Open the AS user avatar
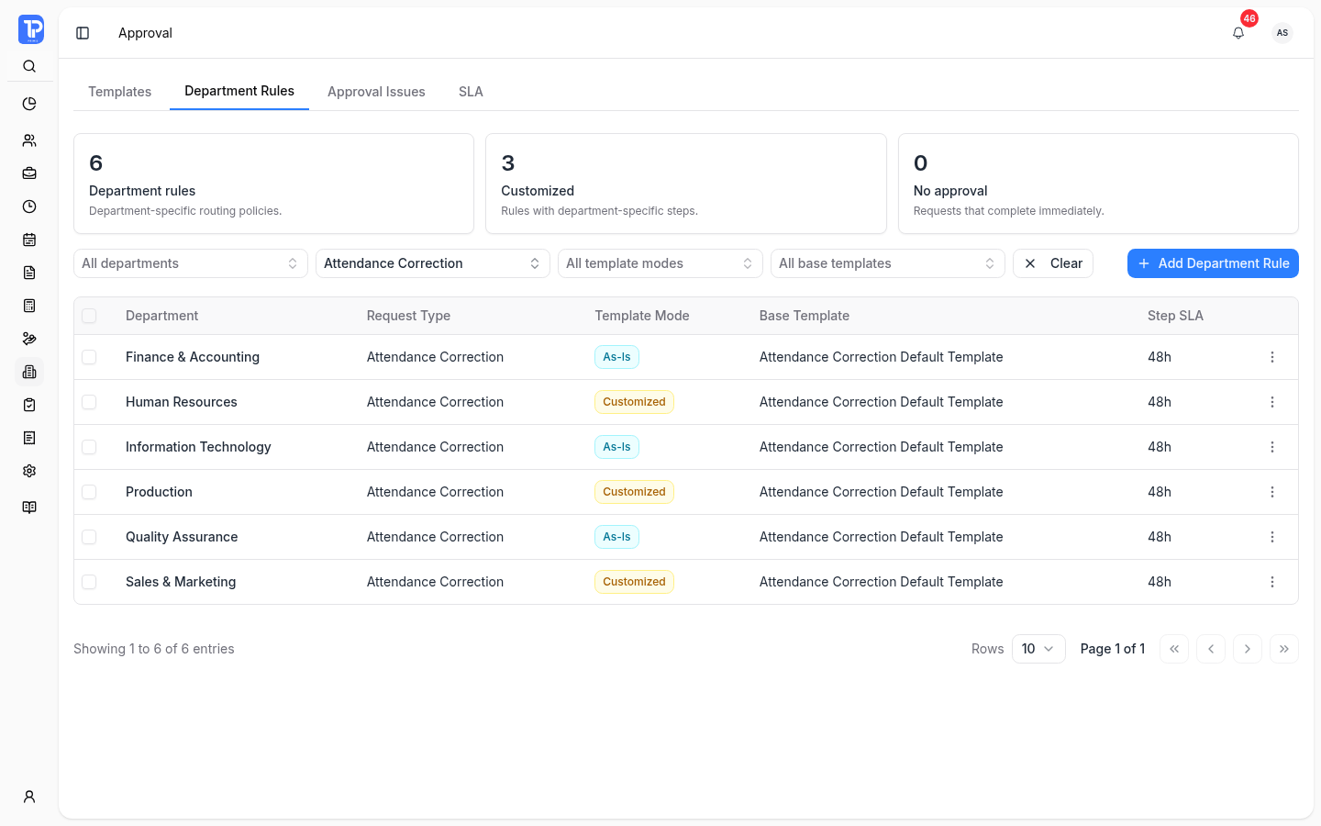The image size is (1321, 826). click(1282, 33)
